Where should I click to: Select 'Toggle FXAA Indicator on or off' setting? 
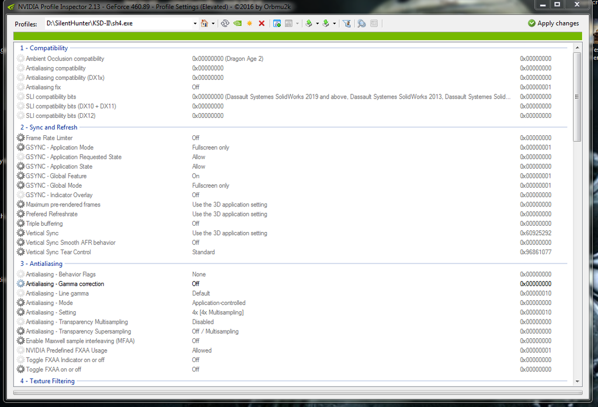[x=65, y=360]
